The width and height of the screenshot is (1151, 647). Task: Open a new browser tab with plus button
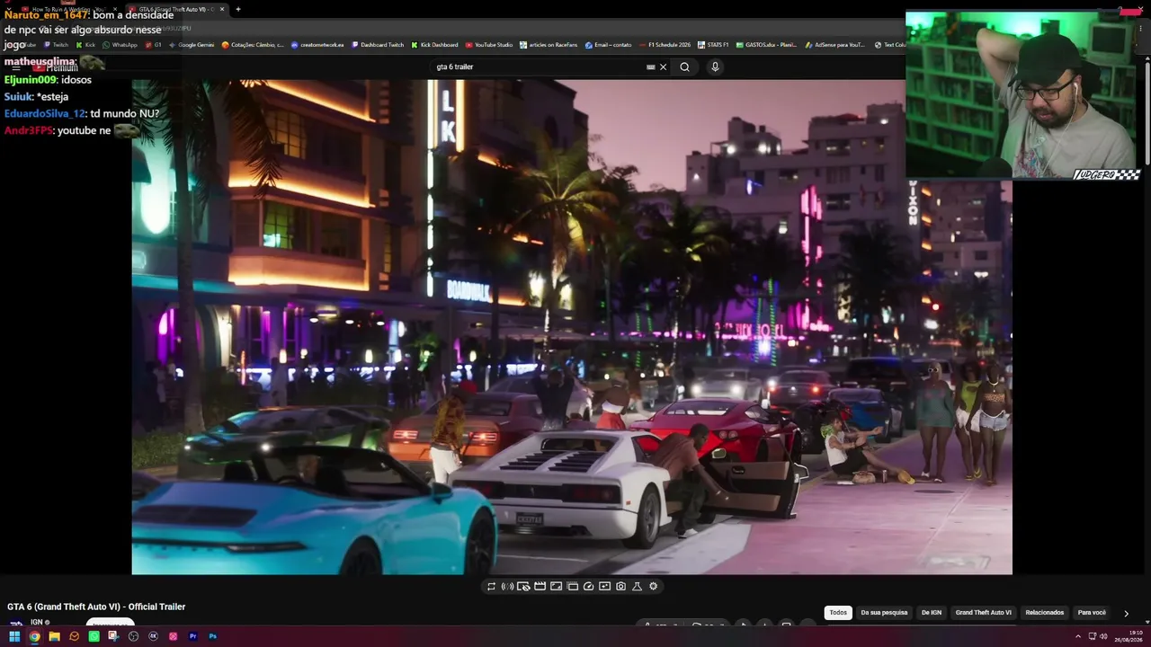[237, 9]
